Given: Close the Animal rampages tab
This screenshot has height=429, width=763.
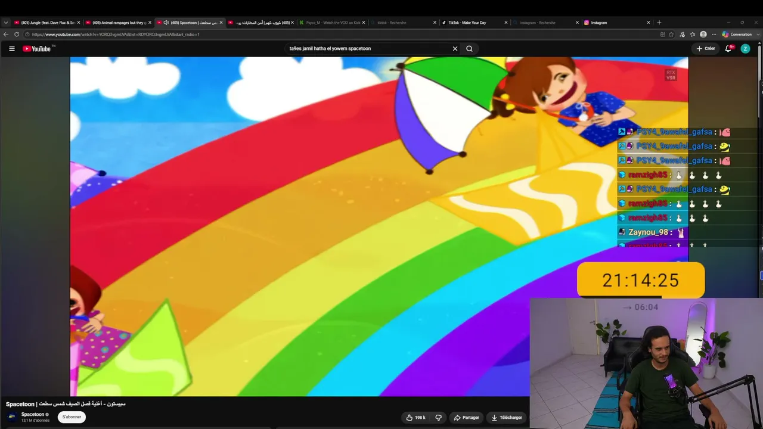Looking at the screenshot, I should (150, 23).
